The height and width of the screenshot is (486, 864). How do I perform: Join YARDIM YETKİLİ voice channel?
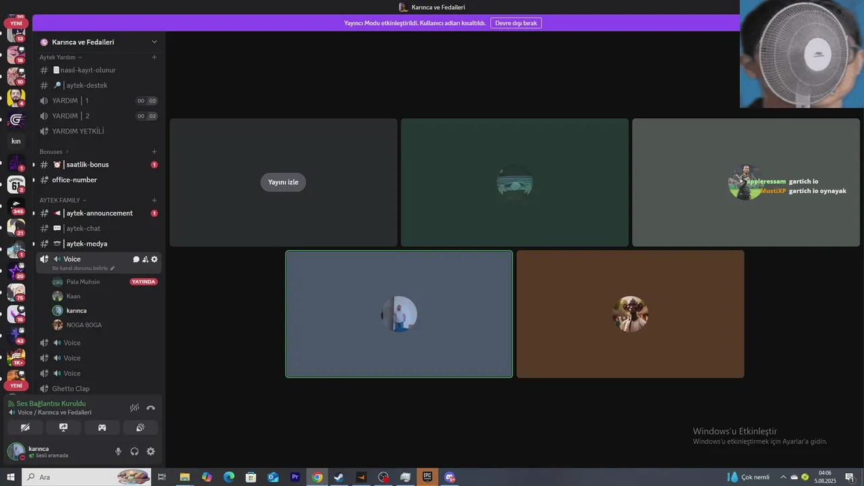(x=99, y=131)
